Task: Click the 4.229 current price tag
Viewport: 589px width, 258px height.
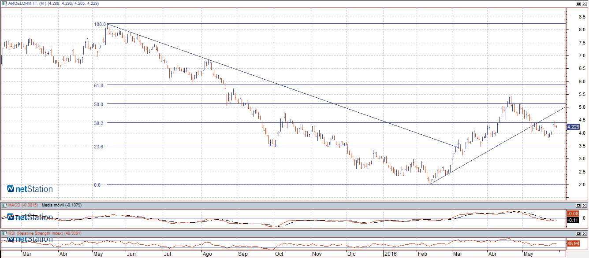Action: [573, 127]
